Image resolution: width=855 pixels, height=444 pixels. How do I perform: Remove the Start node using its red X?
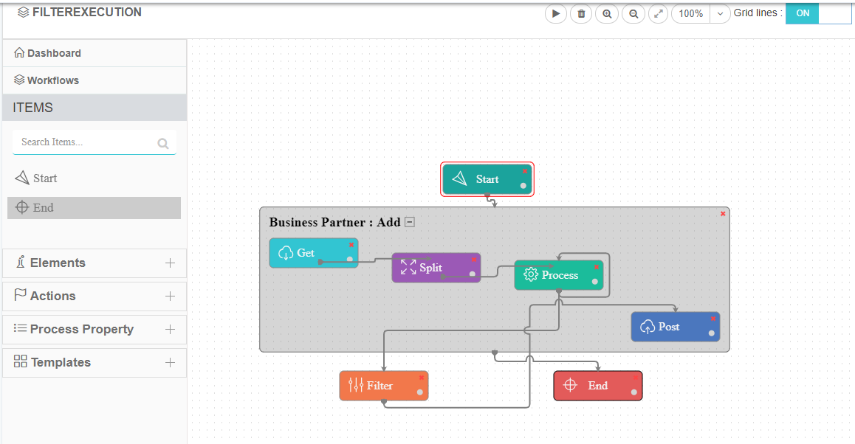click(525, 171)
